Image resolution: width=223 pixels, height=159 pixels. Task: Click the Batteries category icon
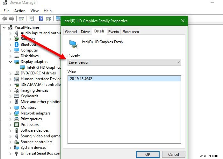17,39
